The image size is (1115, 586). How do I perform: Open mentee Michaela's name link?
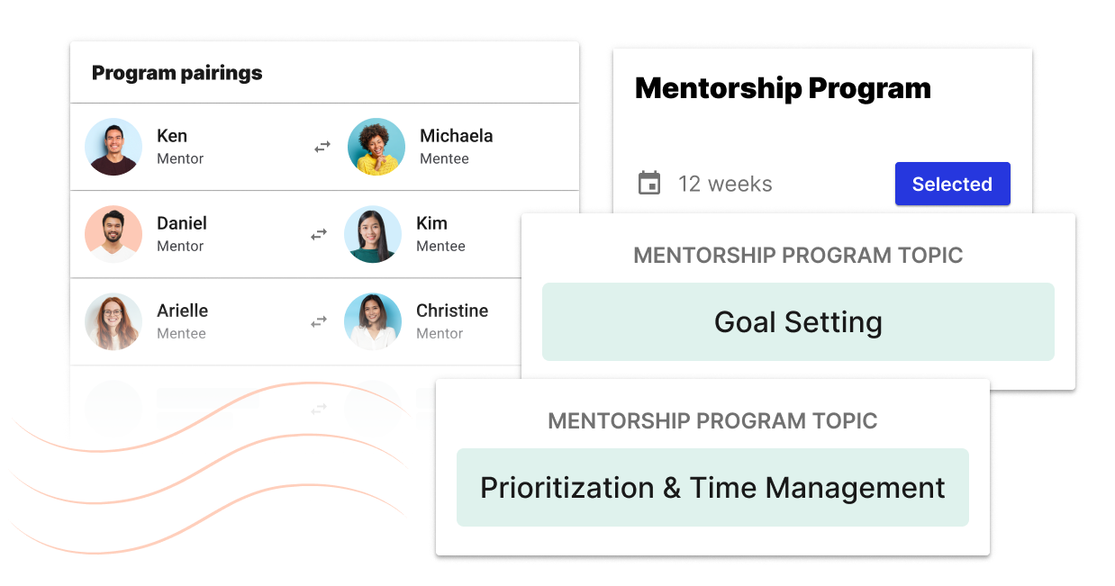456,136
